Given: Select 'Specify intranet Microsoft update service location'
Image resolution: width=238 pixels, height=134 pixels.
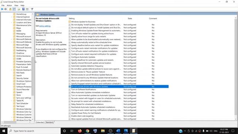Looking at the screenshot, I should tap(91, 63).
